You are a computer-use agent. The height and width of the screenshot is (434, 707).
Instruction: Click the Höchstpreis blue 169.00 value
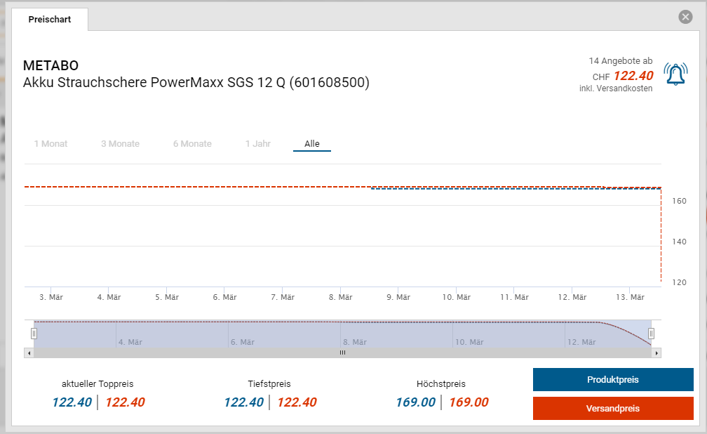(x=415, y=402)
